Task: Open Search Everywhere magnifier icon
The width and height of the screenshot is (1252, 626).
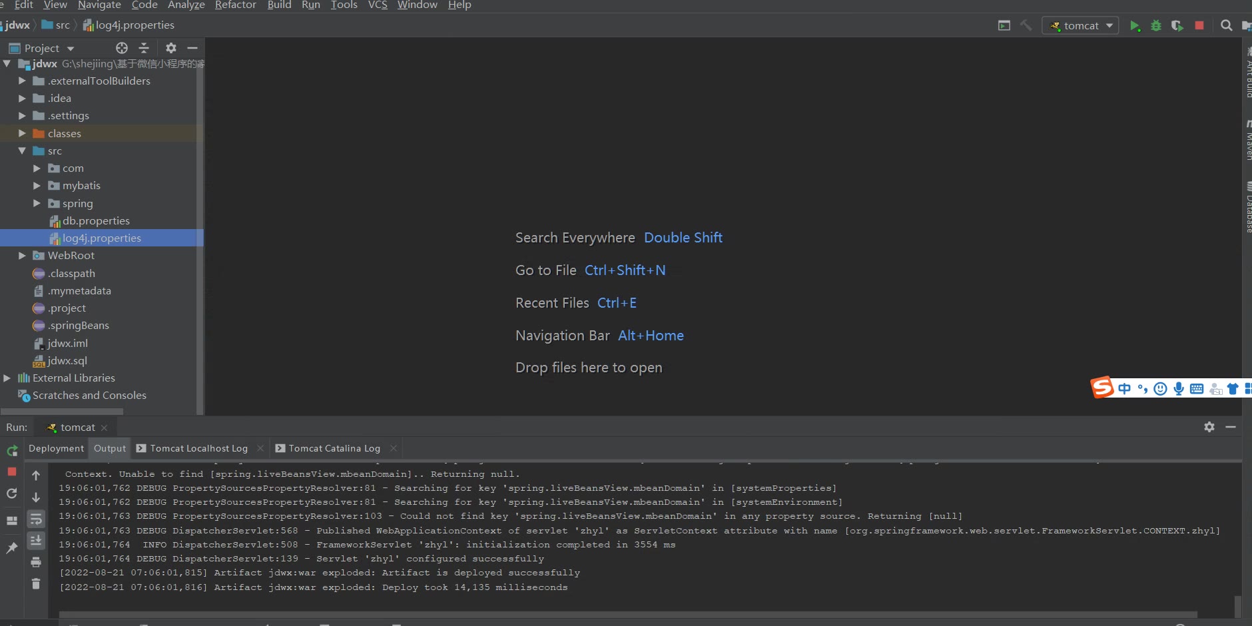Action: pyautogui.click(x=1226, y=25)
